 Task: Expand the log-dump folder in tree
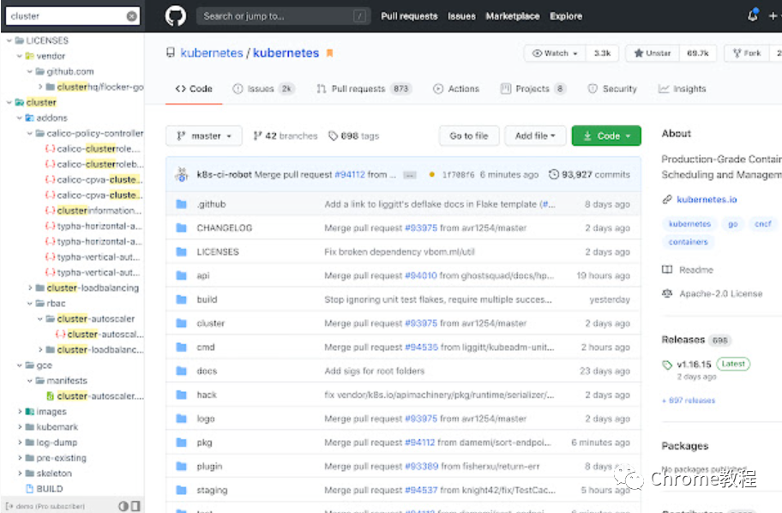(x=20, y=443)
